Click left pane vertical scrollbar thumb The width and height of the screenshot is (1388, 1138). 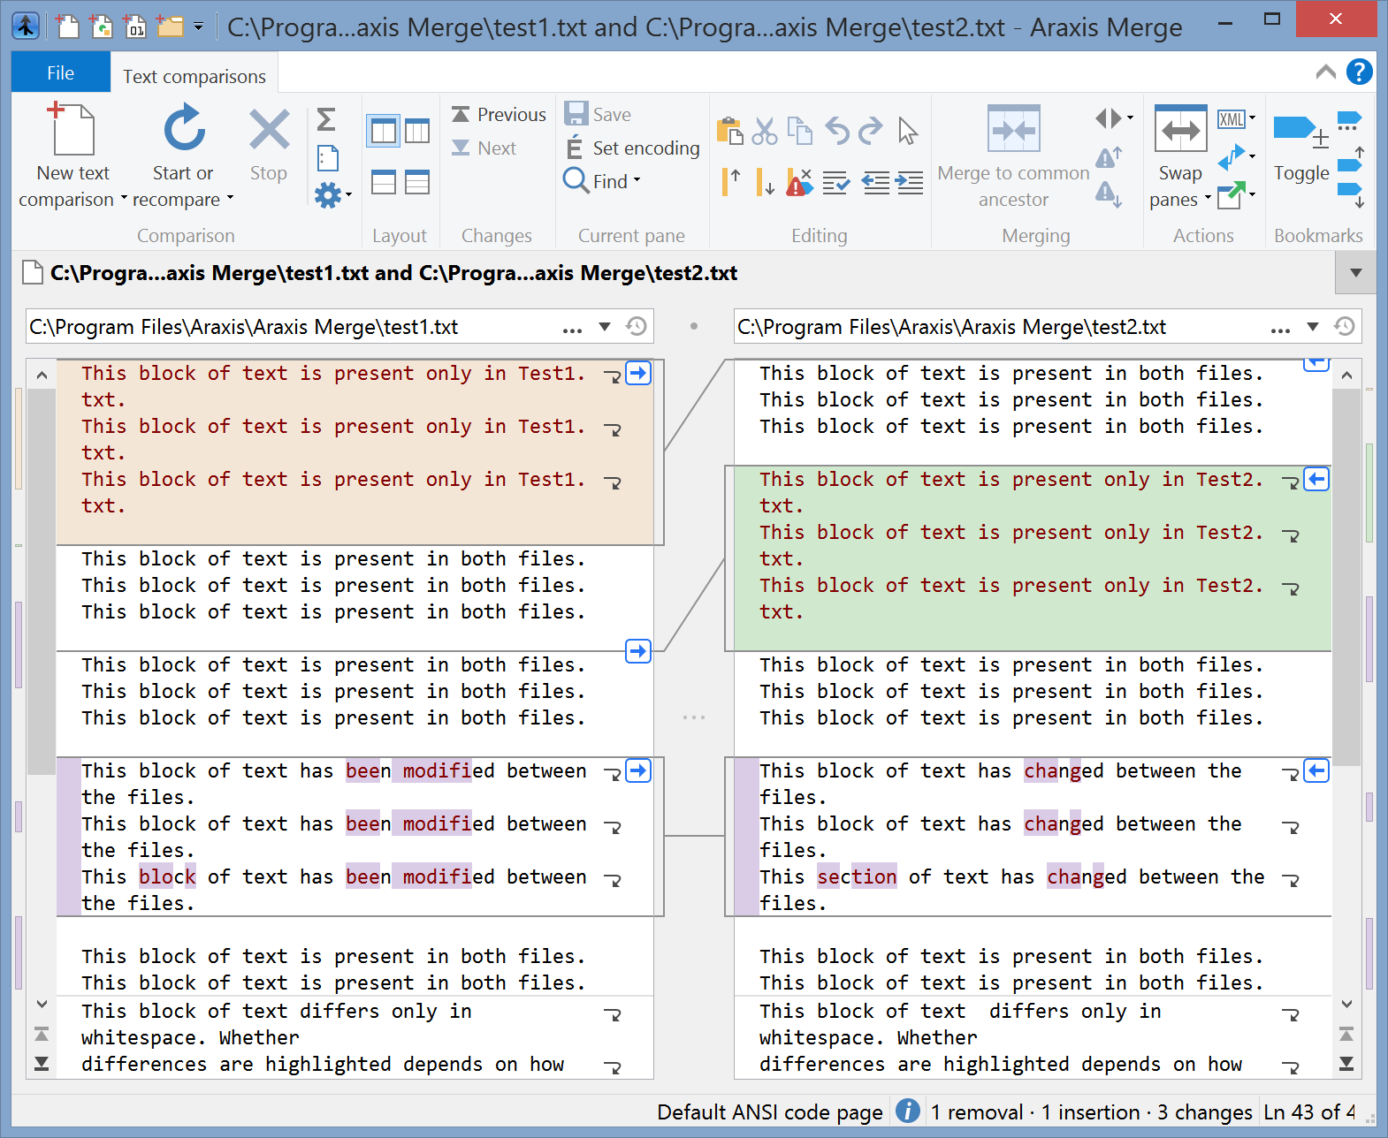(42, 581)
